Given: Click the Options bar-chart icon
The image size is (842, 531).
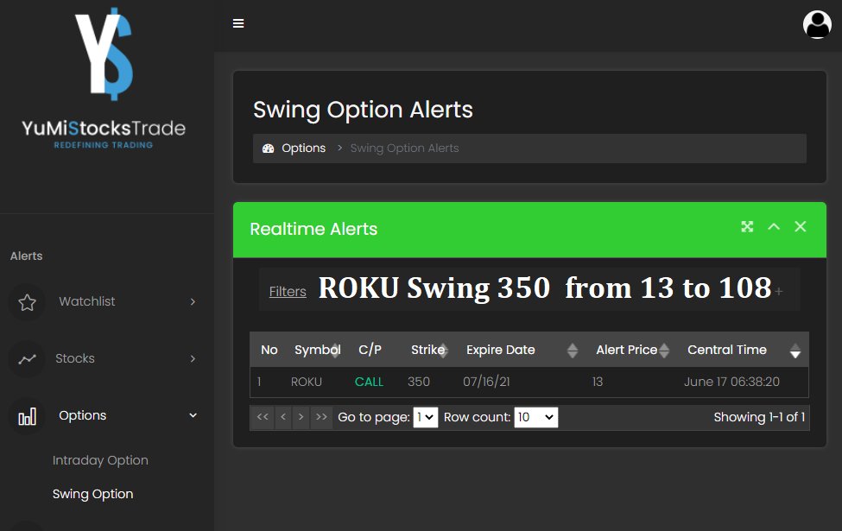Looking at the screenshot, I should 28,416.
